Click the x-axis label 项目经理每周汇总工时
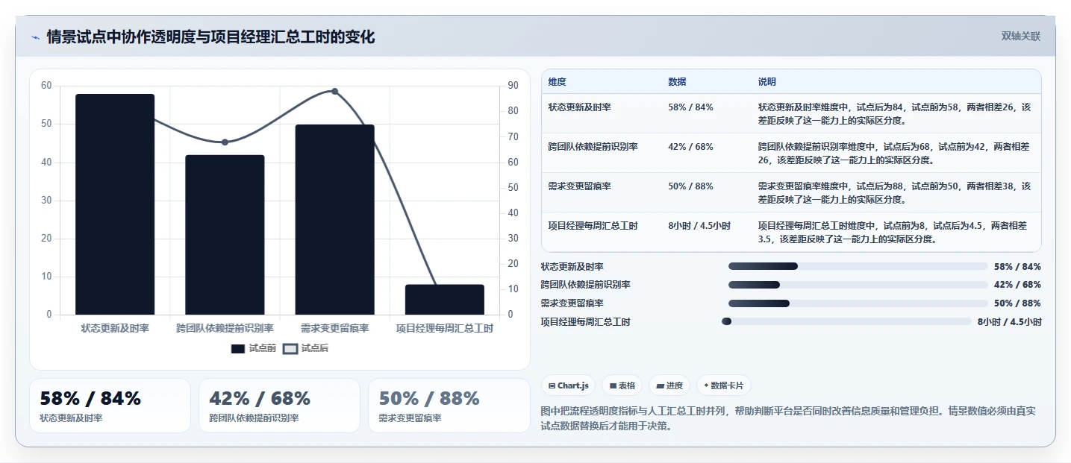 [x=445, y=328]
